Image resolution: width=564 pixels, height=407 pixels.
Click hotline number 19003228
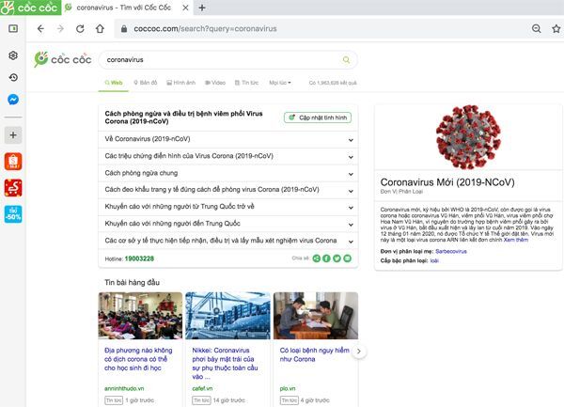pos(139,258)
